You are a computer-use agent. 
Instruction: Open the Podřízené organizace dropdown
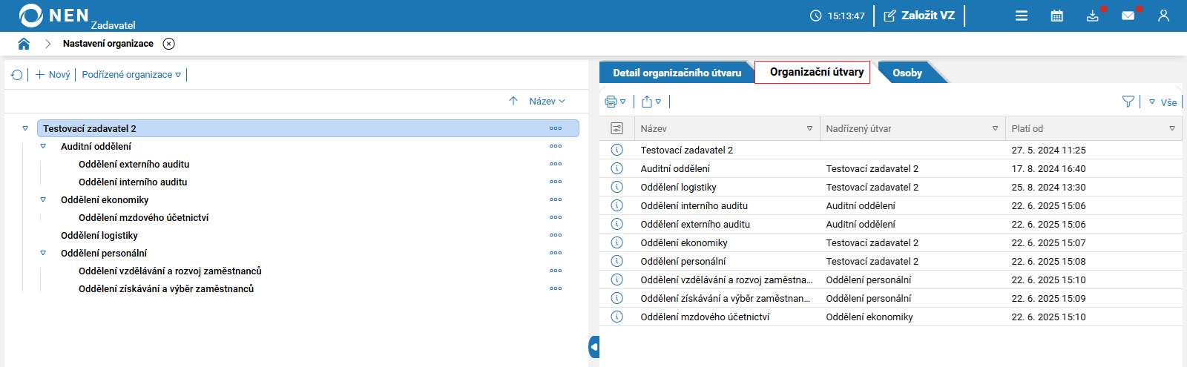point(131,75)
